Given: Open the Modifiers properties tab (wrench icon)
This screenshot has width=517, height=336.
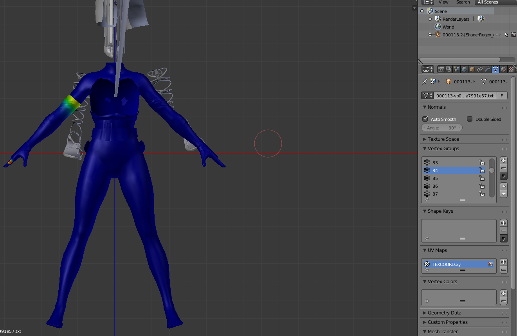Looking at the screenshot, I should coord(488,69).
